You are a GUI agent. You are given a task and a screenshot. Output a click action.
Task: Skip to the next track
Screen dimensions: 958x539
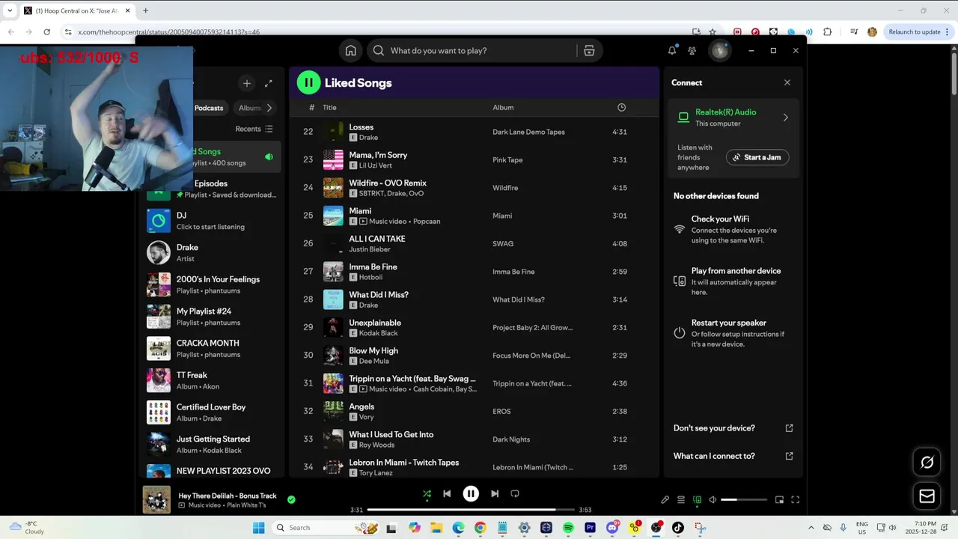point(495,493)
